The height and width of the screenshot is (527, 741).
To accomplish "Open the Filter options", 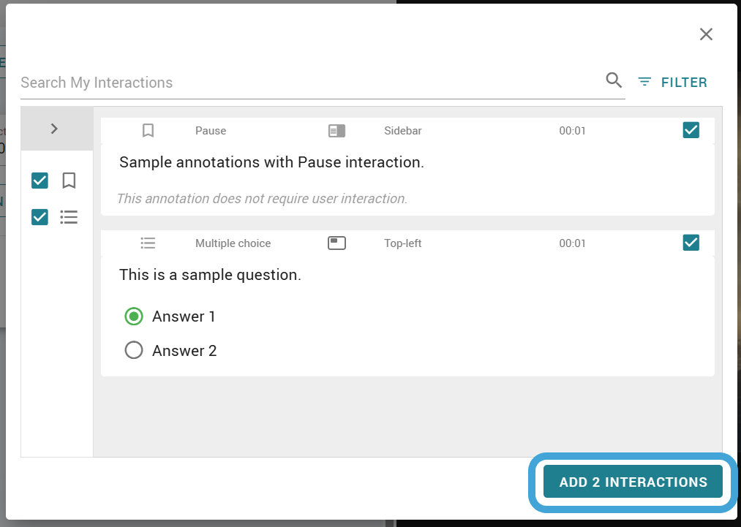I will 672,82.
